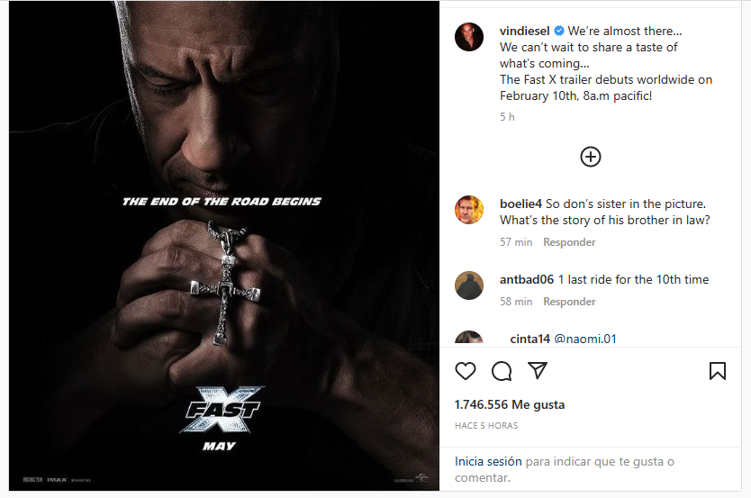The height and width of the screenshot is (498, 751).
Task: Reply to boelie4's comment with Responder
Action: pyautogui.click(x=569, y=242)
